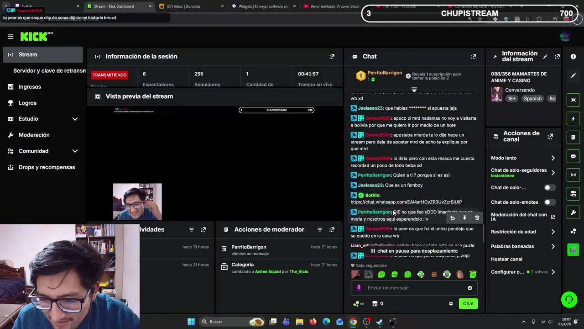584x329 pixels.
Task: Click the document icon in right sidebar
Action: click(x=573, y=137)
